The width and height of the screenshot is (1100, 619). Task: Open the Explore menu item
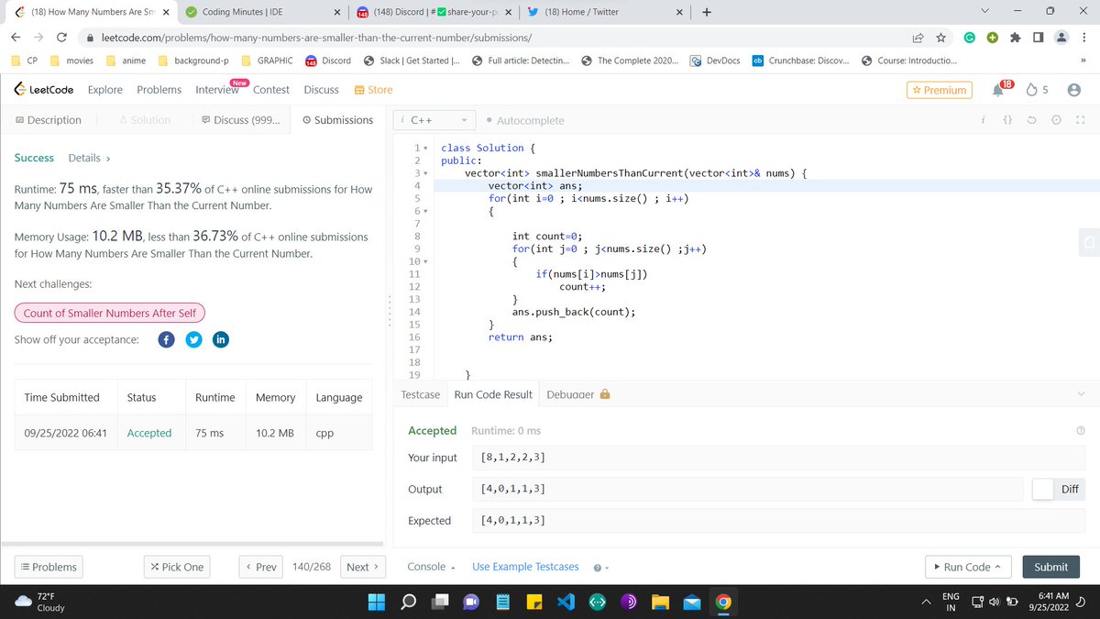[x=105, y=90]
